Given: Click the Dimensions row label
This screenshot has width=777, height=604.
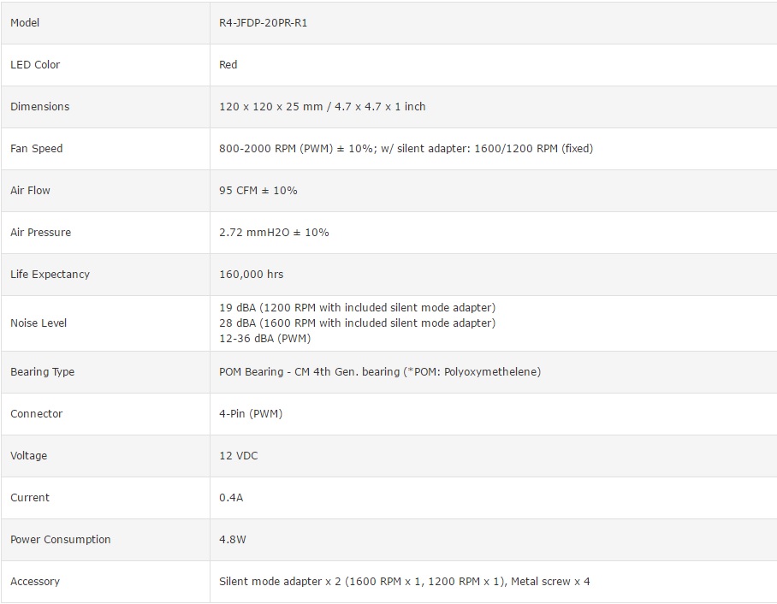Looking at the screenshot, I should click(x=39, y=107).
